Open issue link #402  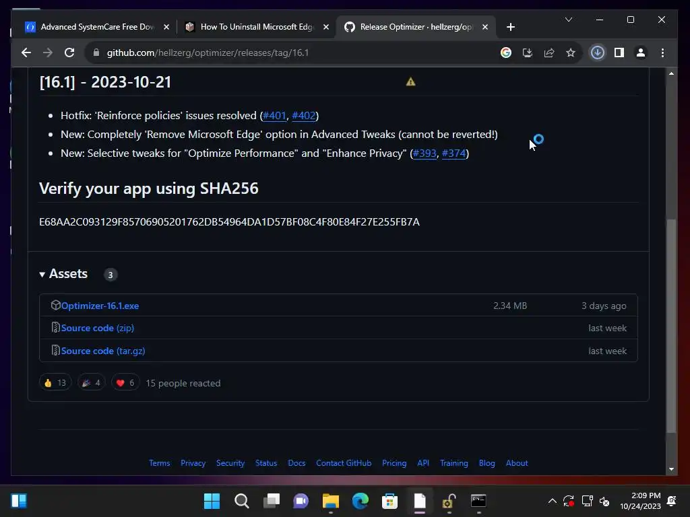click(304, 116)
